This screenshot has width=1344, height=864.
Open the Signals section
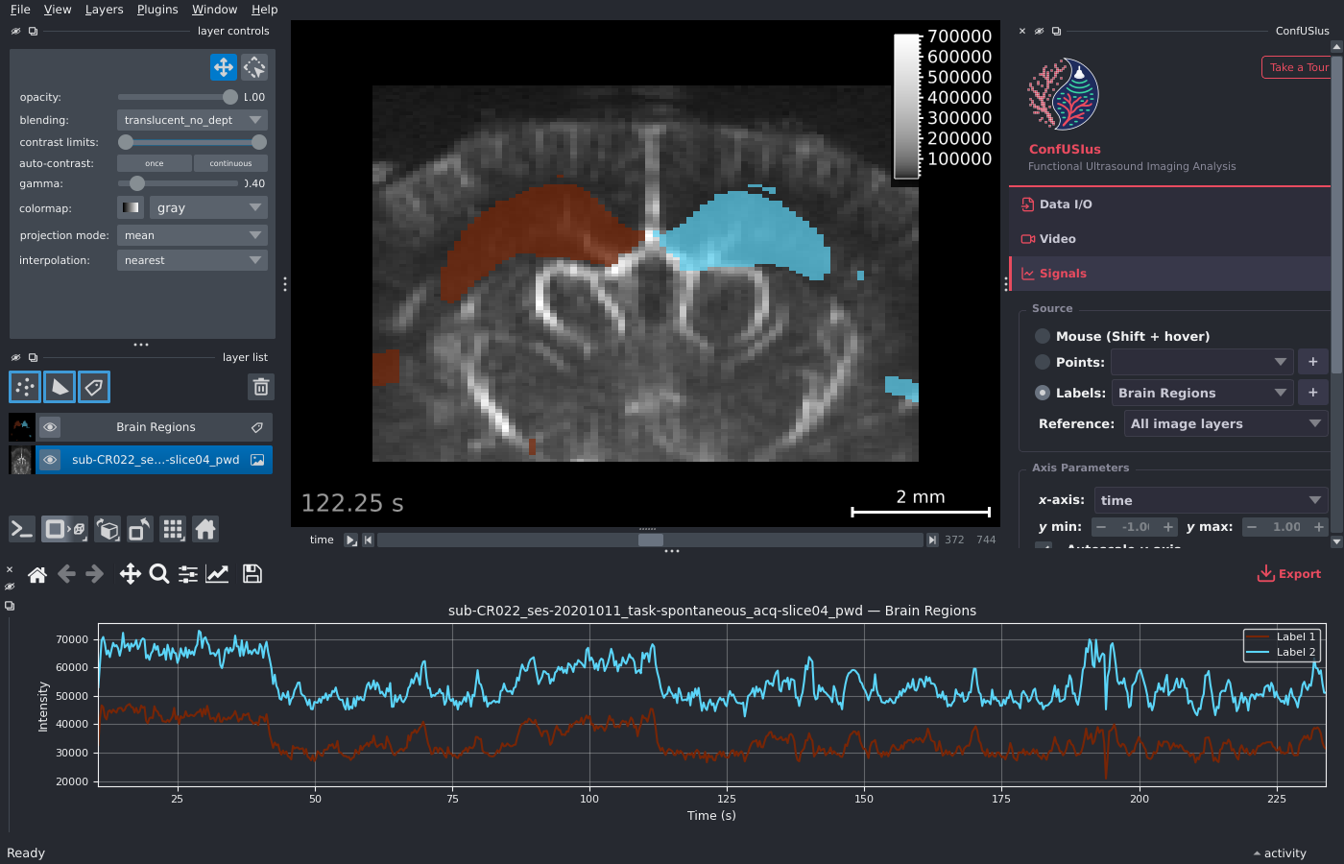pyautogui.click(x=1169, y=274)
